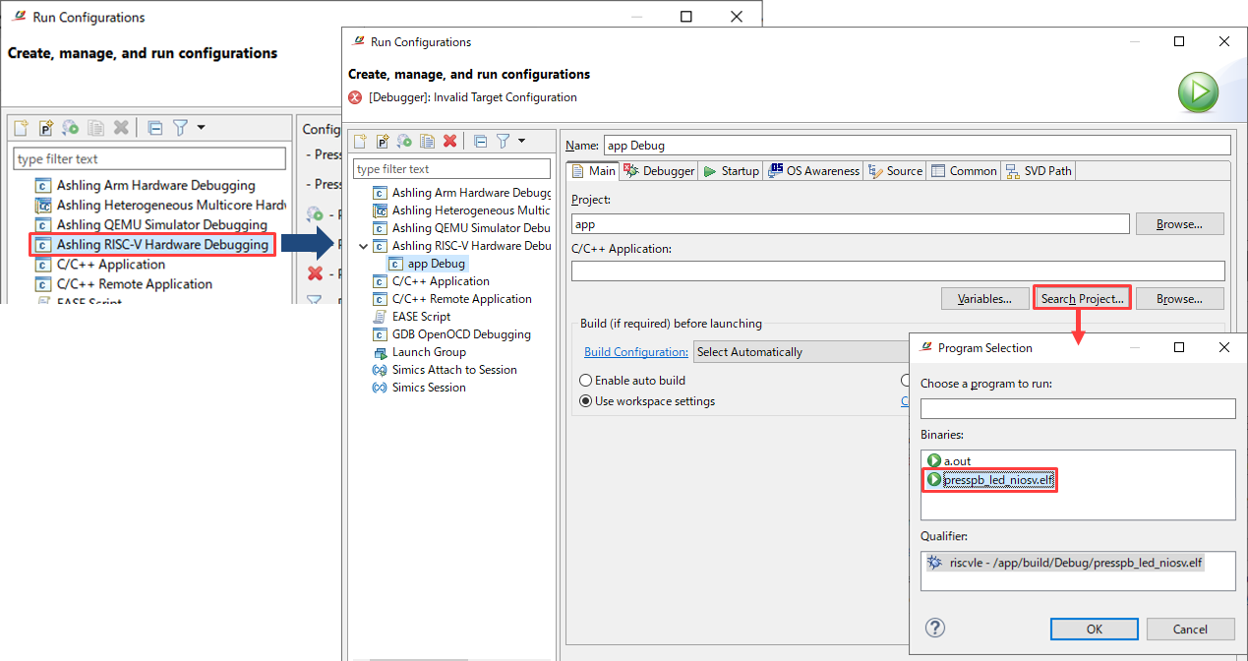Select Ashling RISC-V Hardware Debugging in back window
This screenshot has width=1248, height=661.
(x=152, y=244)
